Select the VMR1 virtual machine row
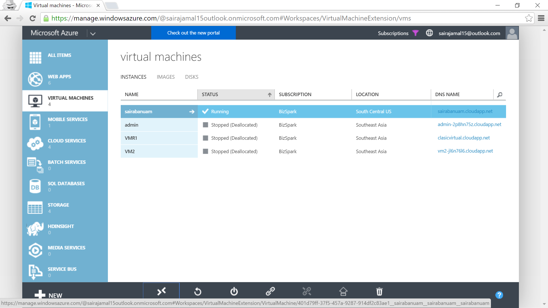This screenshot has width=548, height=308. pos(313,138)
